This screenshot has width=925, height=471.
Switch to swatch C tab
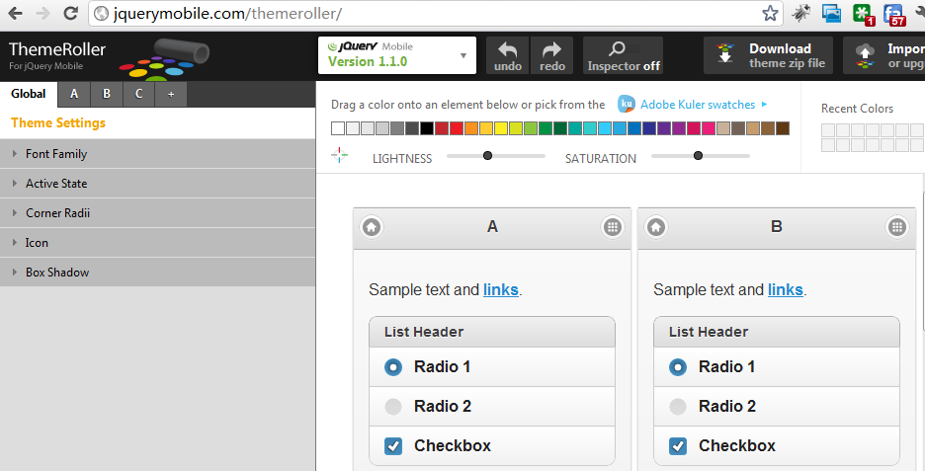tap(138, 95)
